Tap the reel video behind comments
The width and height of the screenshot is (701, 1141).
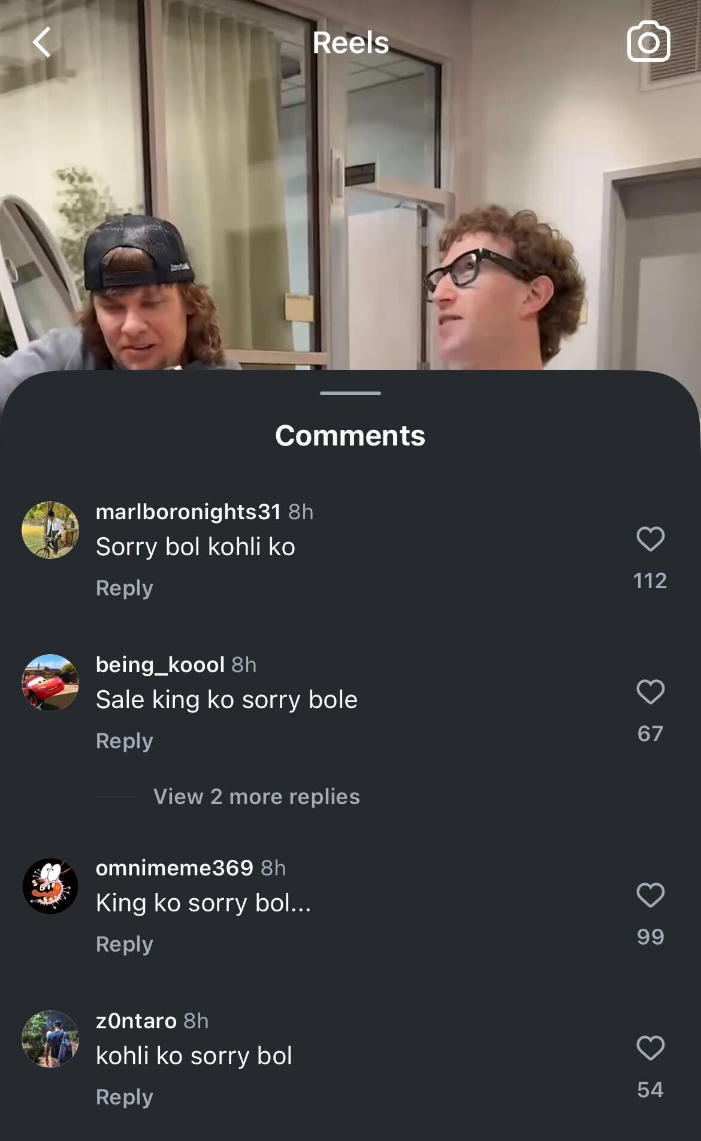pyautogui.click(x=350, y=210)
